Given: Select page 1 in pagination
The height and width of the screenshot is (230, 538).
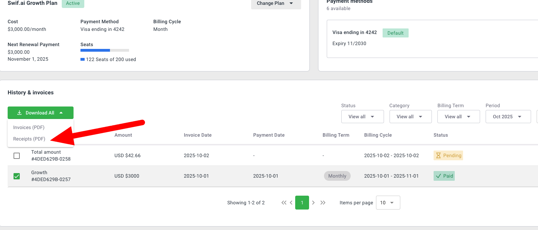Looking at the screenshot, I should click(302, 203).
